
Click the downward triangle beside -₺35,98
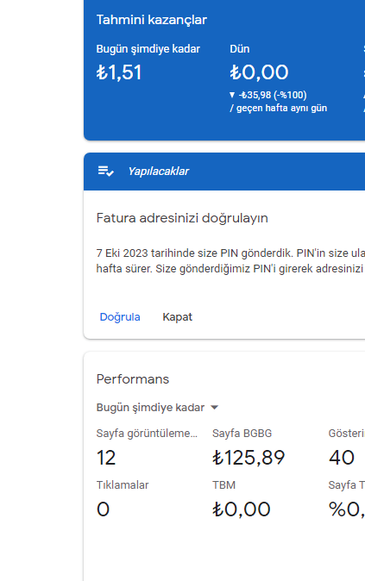coord(232,95)
